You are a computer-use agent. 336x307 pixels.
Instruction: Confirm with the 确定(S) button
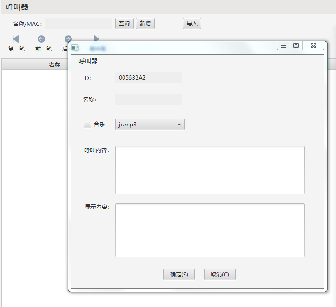point(179,274)
